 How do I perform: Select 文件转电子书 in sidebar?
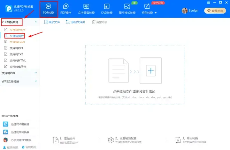click(x=18, y=67)
